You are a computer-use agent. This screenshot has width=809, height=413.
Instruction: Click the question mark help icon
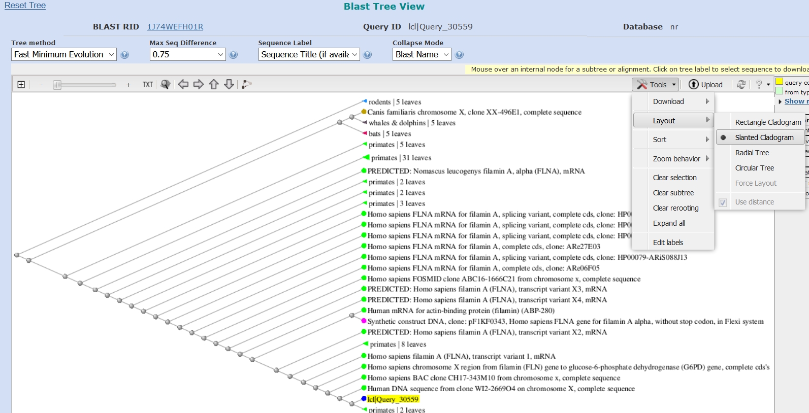click(x=759, y=85)
